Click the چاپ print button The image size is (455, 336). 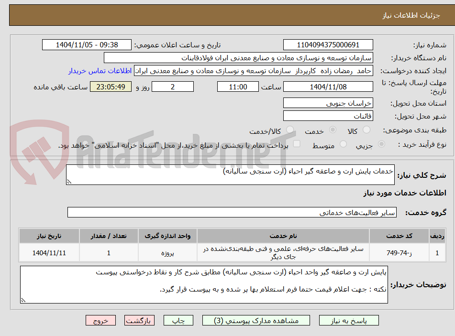click(x=178, y=320)
